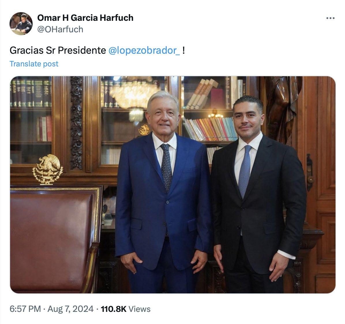Open the Omar H Garcia Harfuch display name
The width and height of the screenshot is (345, 324).
(85, 18)
